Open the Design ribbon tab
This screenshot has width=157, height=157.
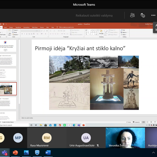pyautogui.click(x=11, y=27)
